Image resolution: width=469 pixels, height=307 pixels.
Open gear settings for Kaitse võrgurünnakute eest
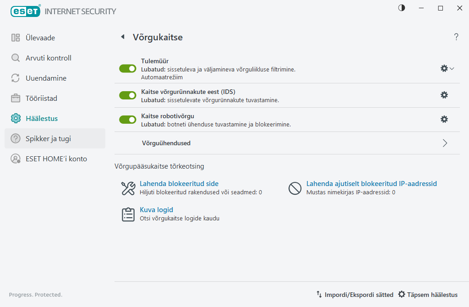(444, 95)
